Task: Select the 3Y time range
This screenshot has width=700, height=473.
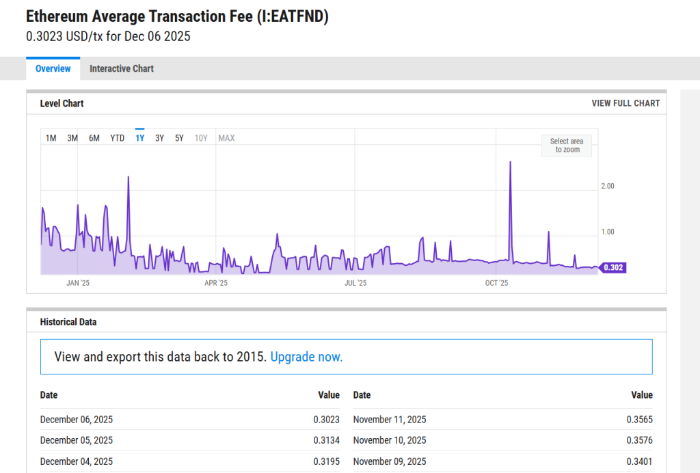Action: point(159,137)
